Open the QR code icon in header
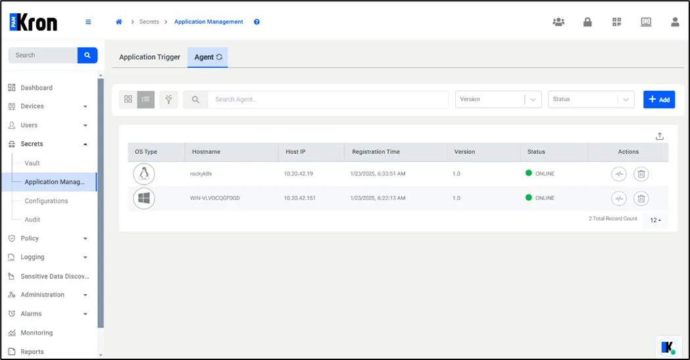 (x=616, y=22)
